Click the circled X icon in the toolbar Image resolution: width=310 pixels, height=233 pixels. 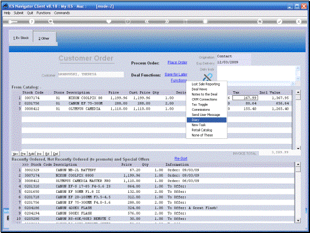(299, 21)
